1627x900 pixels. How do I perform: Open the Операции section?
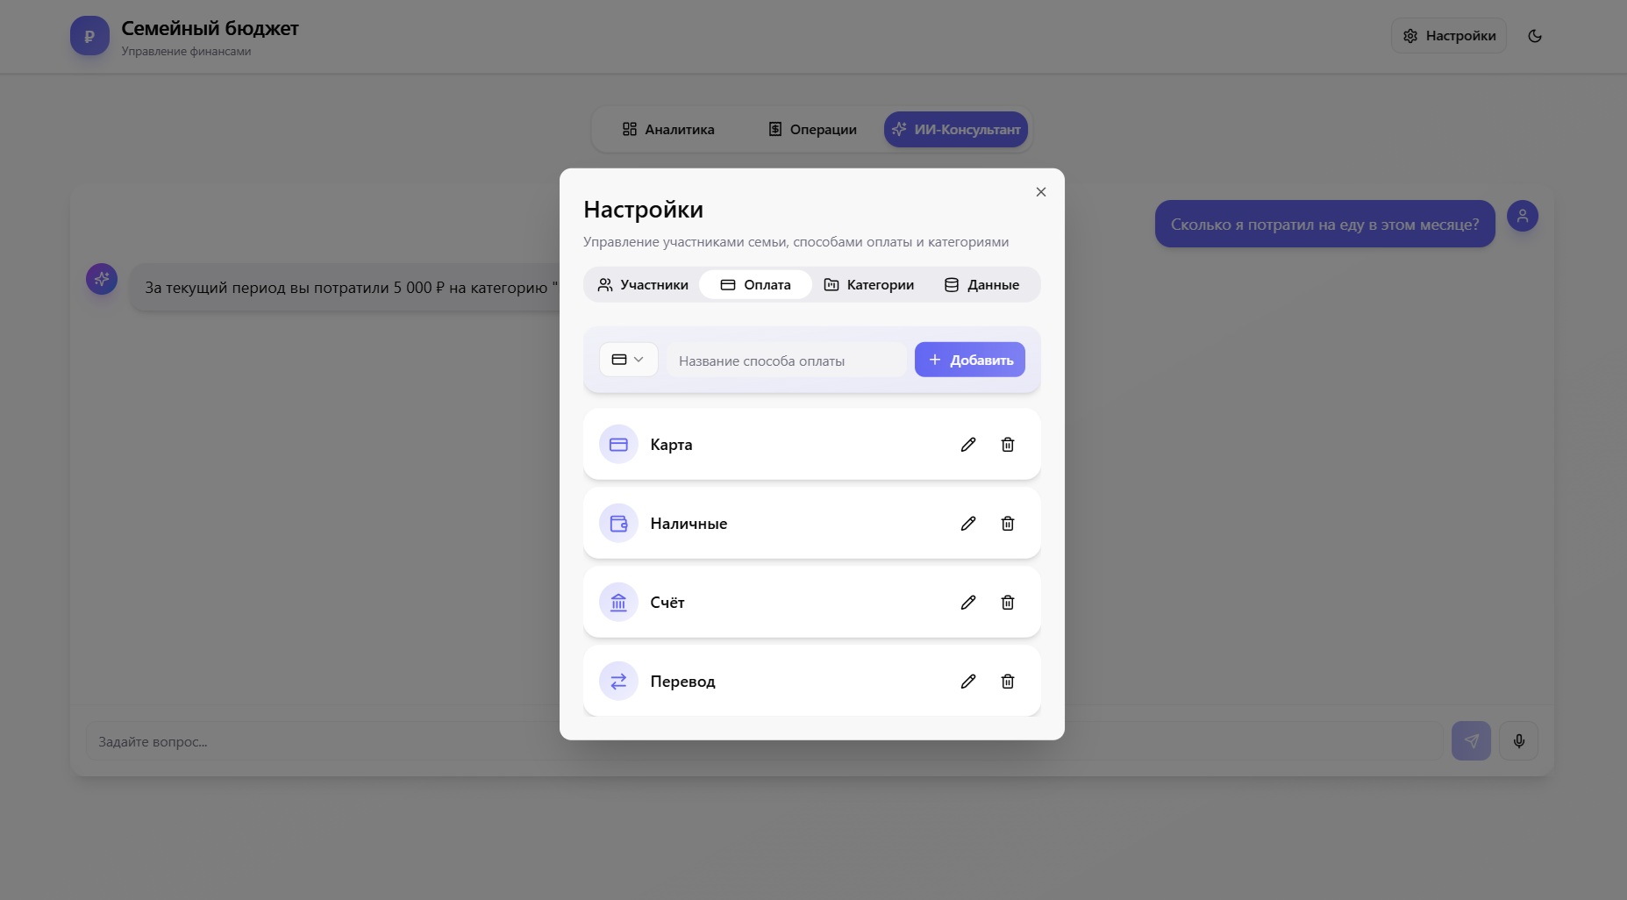[812, 130]
